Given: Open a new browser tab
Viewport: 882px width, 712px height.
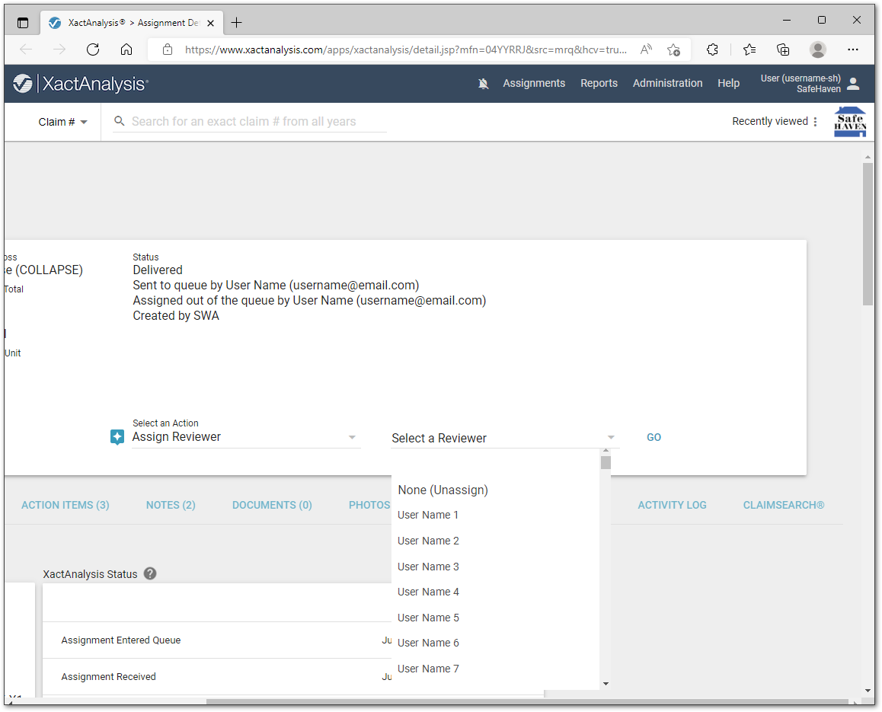Looking at the screenshot, I should (236, 23).
